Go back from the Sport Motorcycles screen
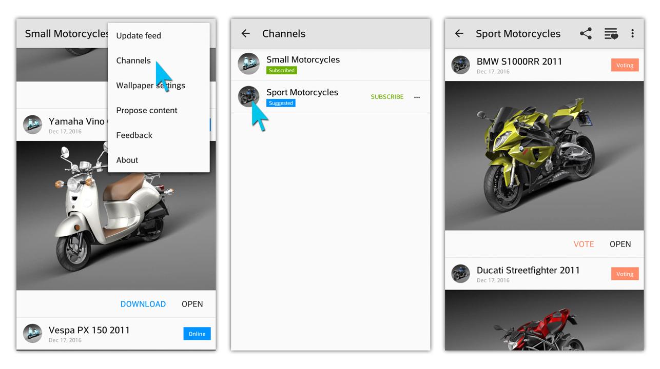Viewport: 660px width, 369px height. pos(459,34)
